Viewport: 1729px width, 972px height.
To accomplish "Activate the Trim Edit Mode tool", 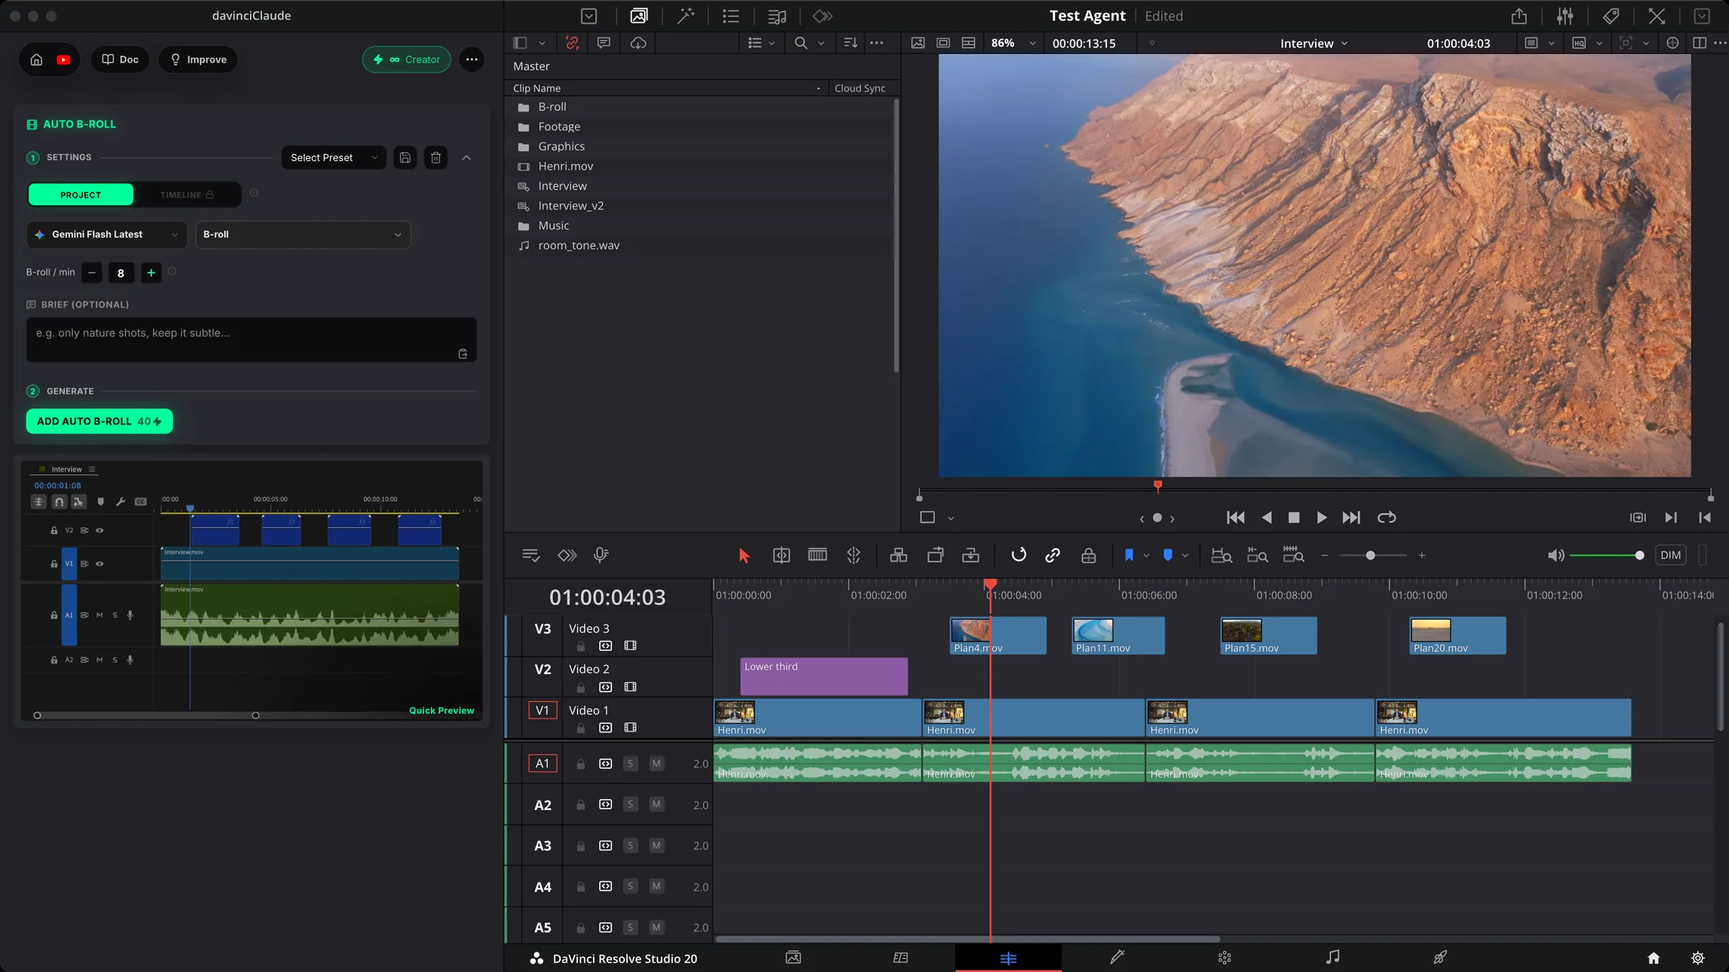I will click(781, 556).
